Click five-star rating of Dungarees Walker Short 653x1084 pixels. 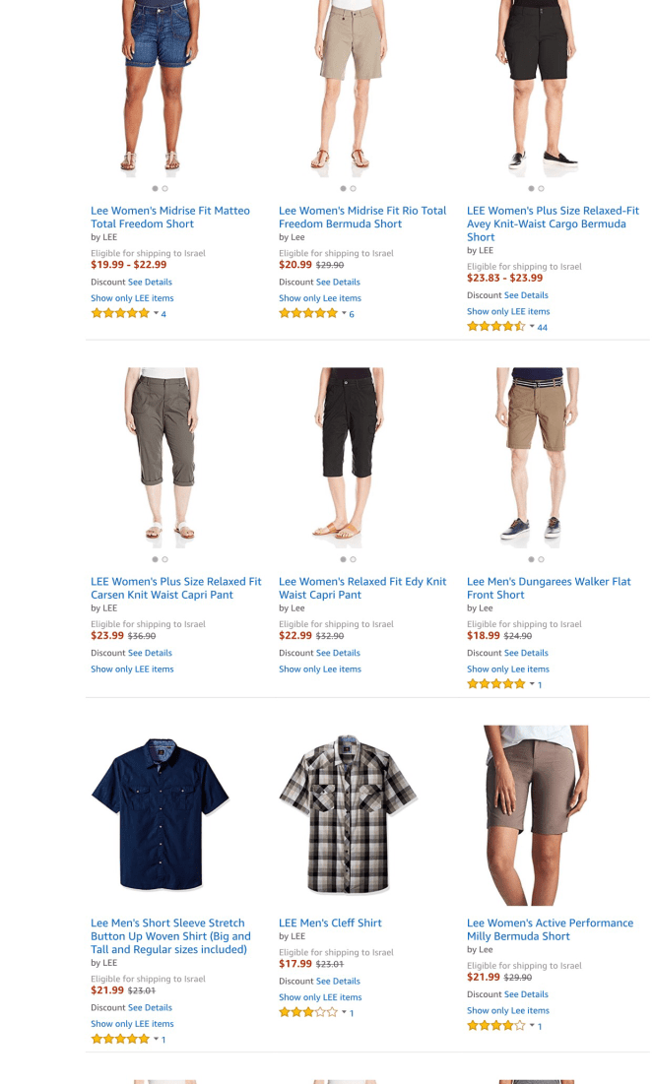[496, 683]
